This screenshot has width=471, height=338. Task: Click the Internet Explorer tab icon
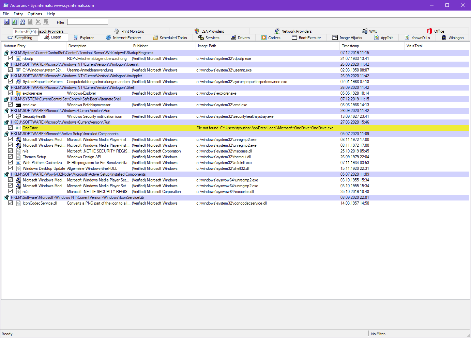pos(108,37)
